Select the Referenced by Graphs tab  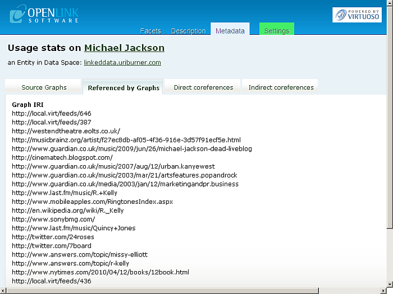point(124,88)
